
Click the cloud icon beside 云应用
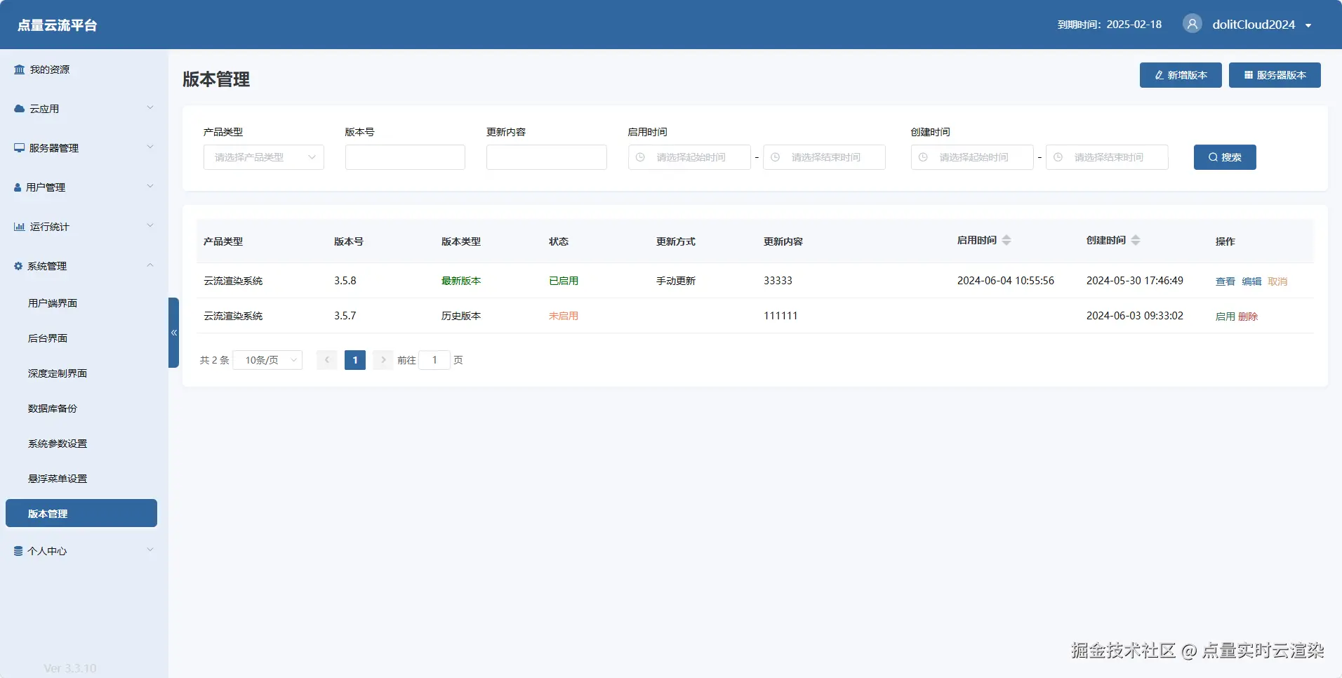tap(19, 109)
